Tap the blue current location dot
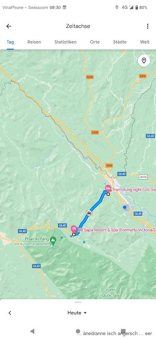 pyautogui.click(x=125, y=207)
